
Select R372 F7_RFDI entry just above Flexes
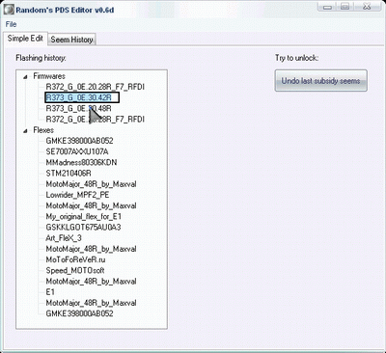[x=96, y=120]
